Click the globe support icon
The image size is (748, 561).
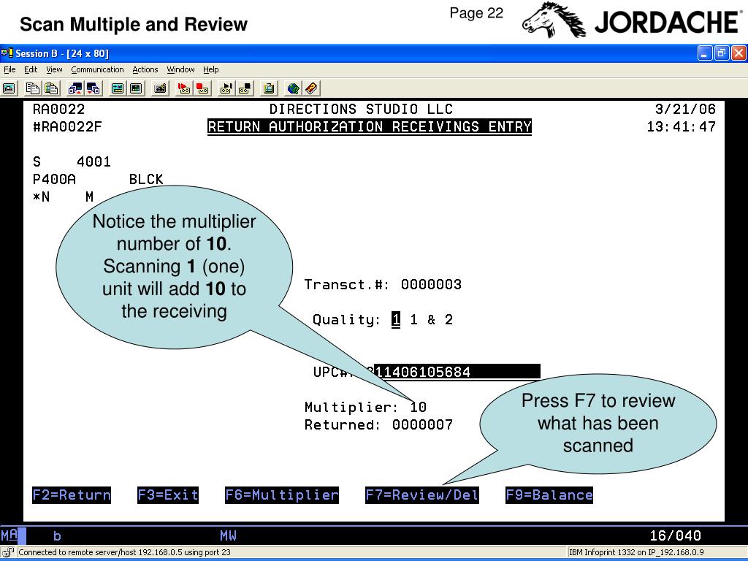pyautogui.click(x=294, y=88)
